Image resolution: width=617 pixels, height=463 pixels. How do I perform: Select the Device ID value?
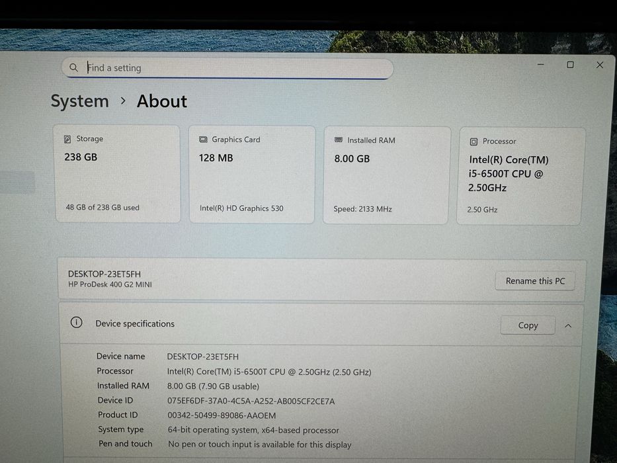coord(251,401)
